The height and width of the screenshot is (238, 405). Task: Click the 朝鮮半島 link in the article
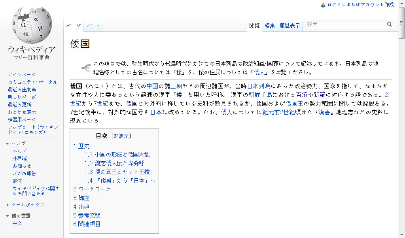260,95
